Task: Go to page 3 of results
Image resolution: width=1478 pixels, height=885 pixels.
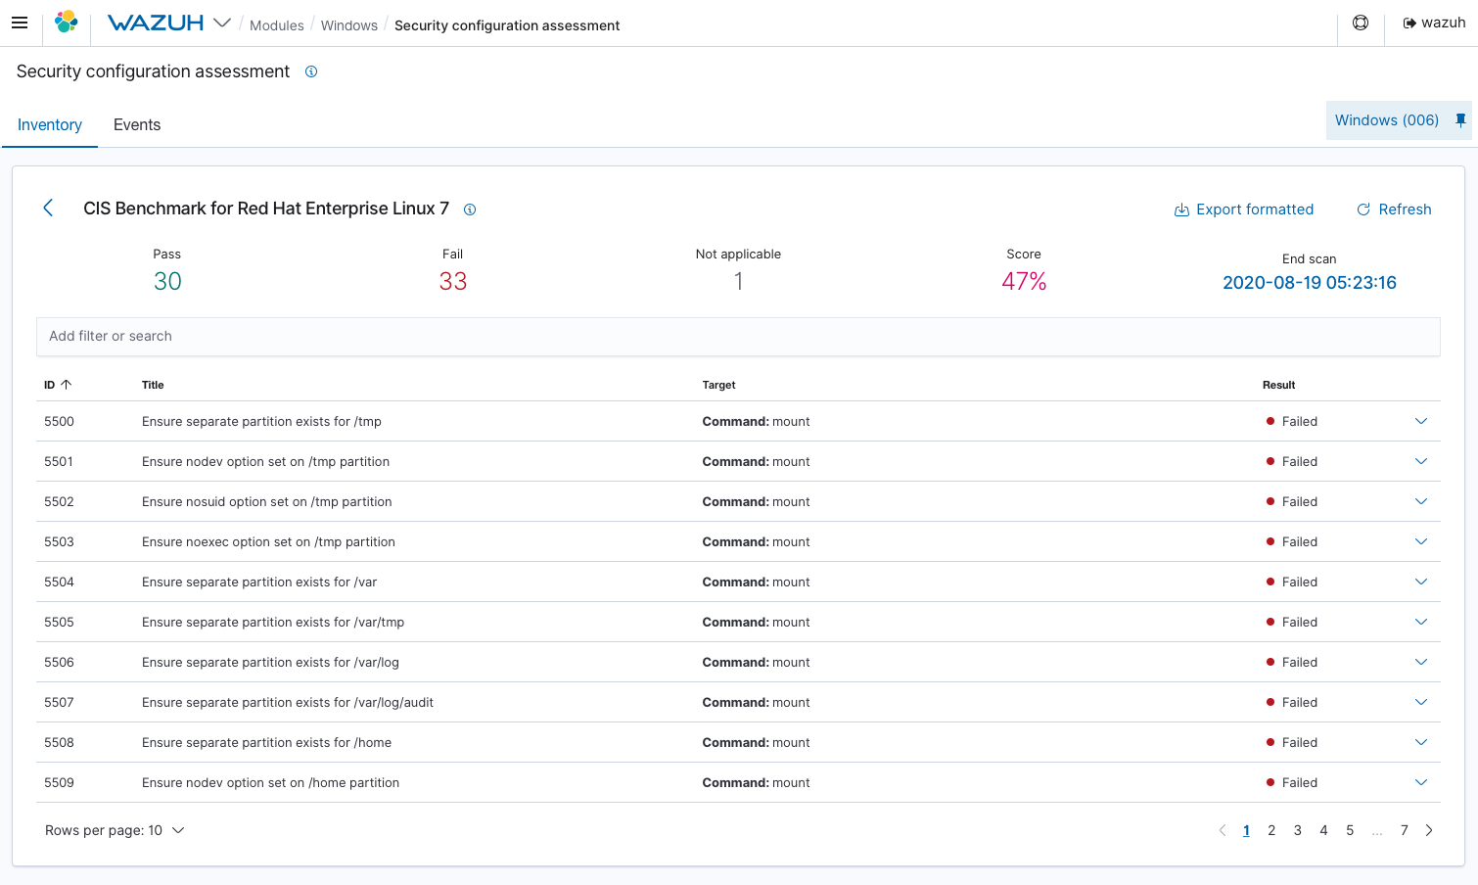Action: point(1297,829)
